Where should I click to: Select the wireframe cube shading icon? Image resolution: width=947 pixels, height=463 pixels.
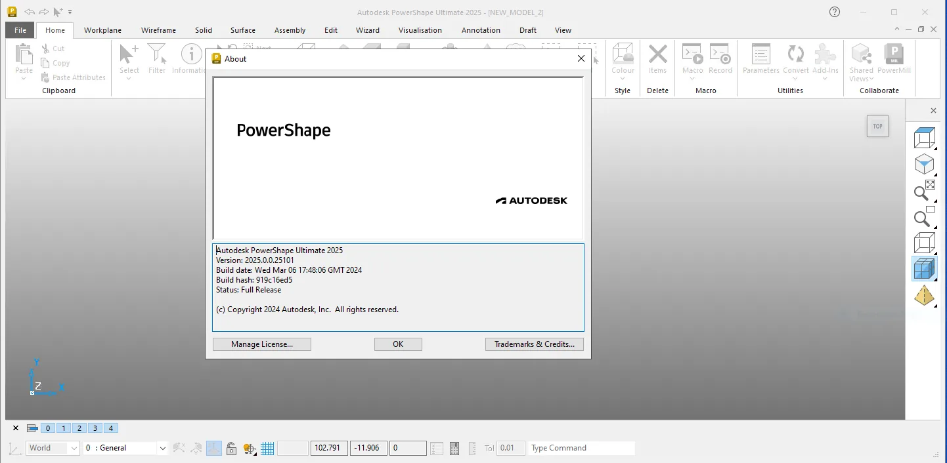pyautogui.click(x=924, y=243)
